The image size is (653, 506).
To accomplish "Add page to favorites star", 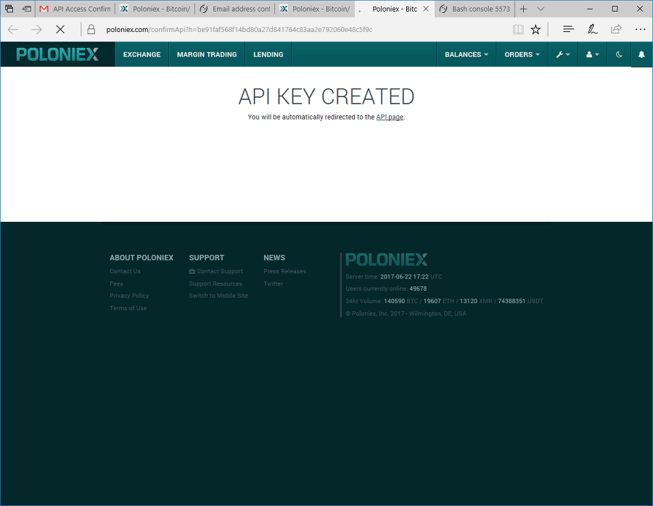I will (x=535, y=29).
